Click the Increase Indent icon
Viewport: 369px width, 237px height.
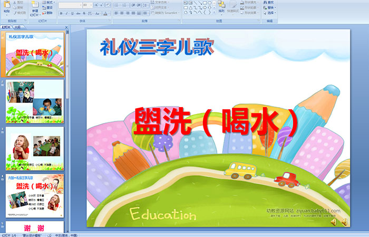pyautogui.click(x=139, y=5)
